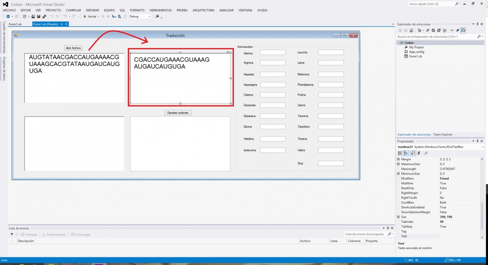
Task: Toggle alphabetical sorting in Propiedades
Action: (406, 153)
